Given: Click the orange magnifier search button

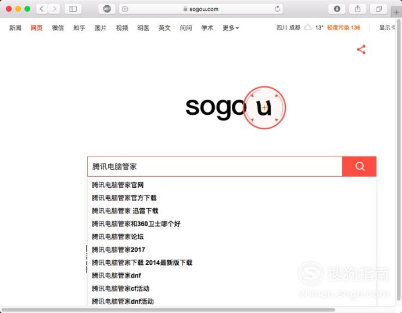Looking at the screenshot, I should coord(360,166).
